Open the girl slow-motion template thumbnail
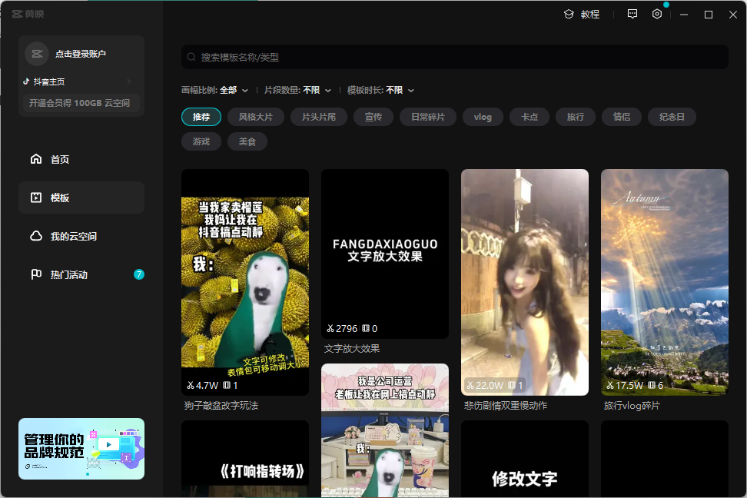This screenshot has height=498, width=747. (x=525, y=282)
